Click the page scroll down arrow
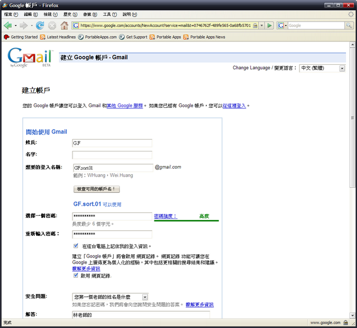The height and width of the screenshot is (328, 357). point(353,315)
